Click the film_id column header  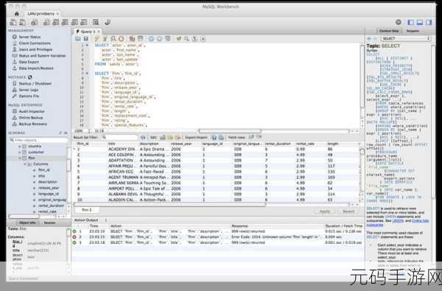tap(83, 144)
